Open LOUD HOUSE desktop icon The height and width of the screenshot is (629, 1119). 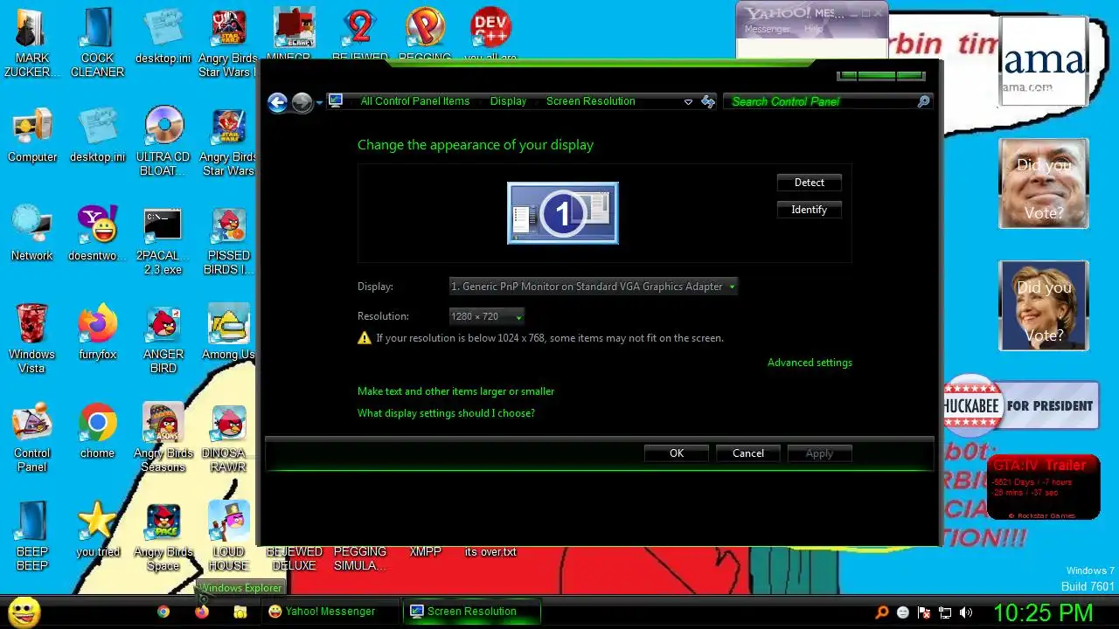(x=229, y=536)
